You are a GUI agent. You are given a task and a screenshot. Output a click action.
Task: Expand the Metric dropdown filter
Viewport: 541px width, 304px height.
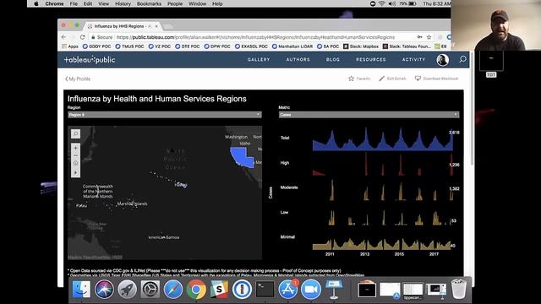point(369,115)
